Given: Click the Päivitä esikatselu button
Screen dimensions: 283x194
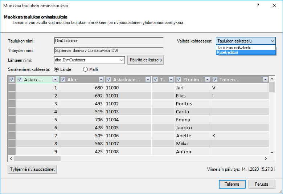Looking at the screenshot, I should (145, 60).
